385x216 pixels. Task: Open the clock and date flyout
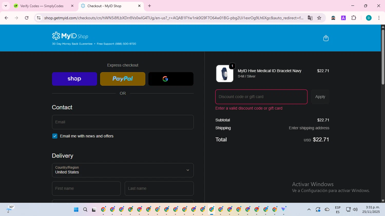[371, 210]
